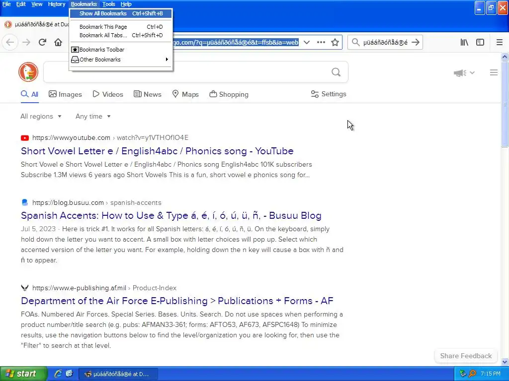This screenshot has width=509, height=381.
Task: Open DuckDuckGo Settings dropdown
Action: pos(329,94)
